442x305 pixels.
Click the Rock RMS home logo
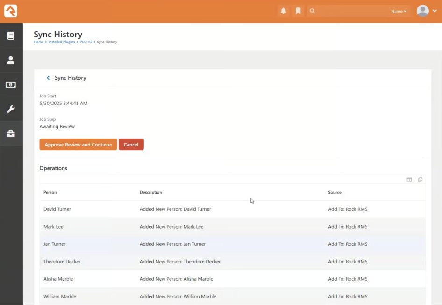[x=11, y=11]
